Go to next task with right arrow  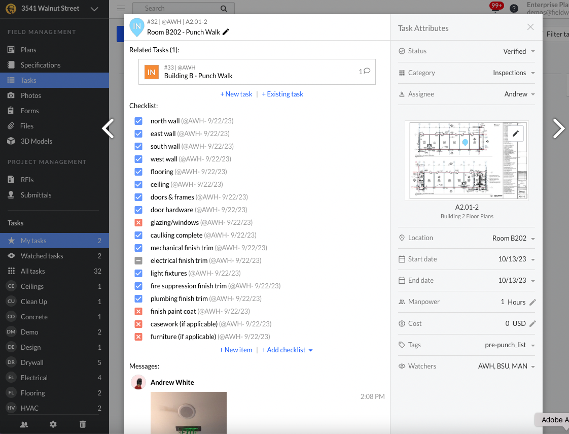558,128
